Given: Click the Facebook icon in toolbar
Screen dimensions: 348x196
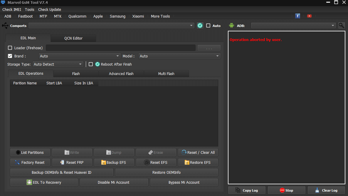Looking at the screenshot, I should [x=297, y=16].
